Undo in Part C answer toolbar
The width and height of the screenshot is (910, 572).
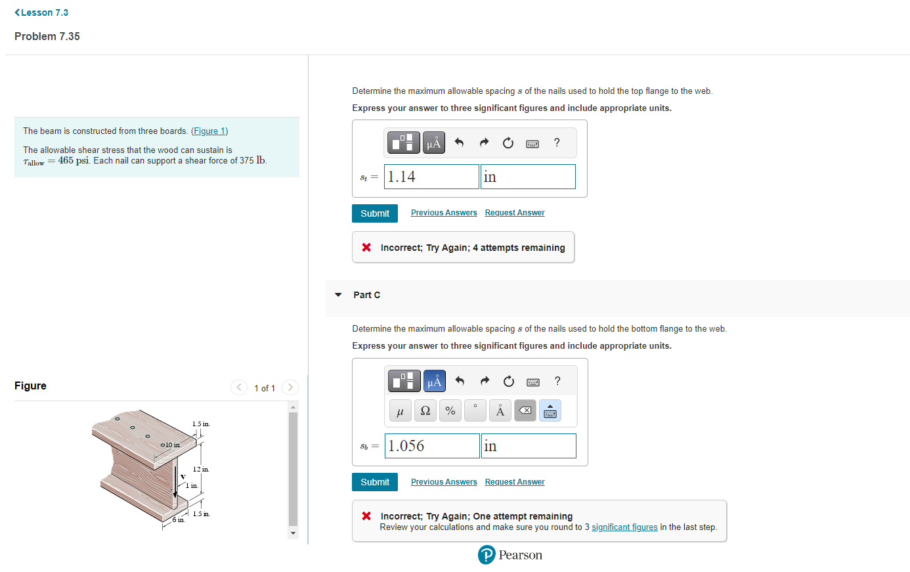click(x=460, y=381)
